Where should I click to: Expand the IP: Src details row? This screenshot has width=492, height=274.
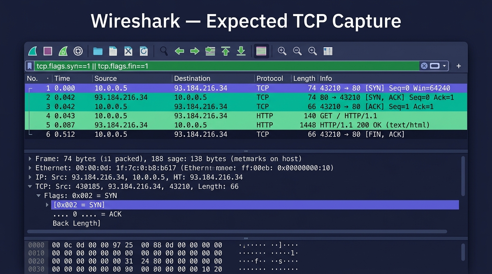(30, 177)
